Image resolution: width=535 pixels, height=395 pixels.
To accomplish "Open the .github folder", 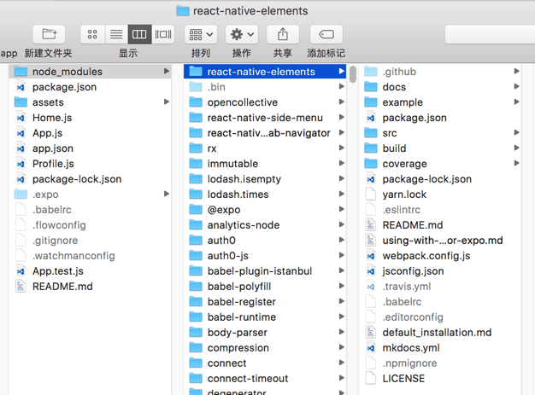I will [440, 72].
